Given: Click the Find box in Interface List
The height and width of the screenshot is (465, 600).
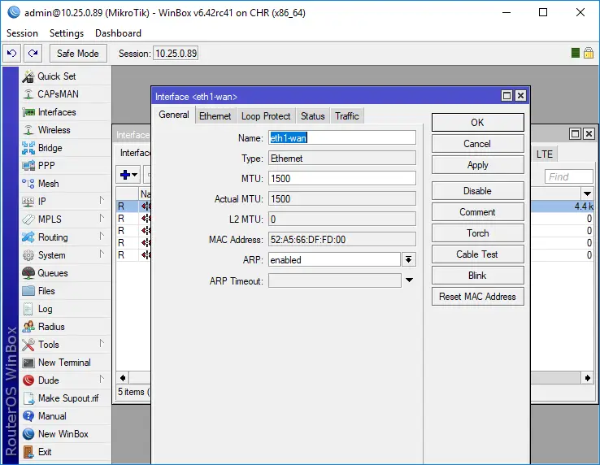Looking at the screenshot, I should [x=568, y=177].
